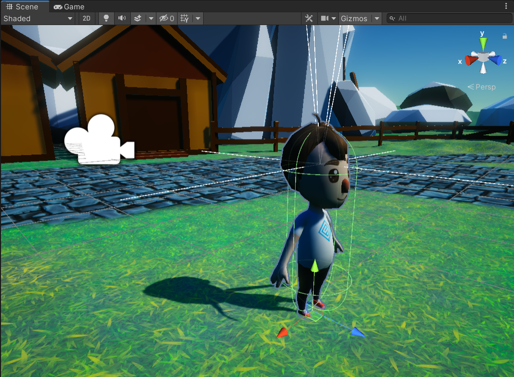Screen dimensions: 514x377
Task: Select the Scene tab
Action: pyautogui.click(x=24, y=6)
